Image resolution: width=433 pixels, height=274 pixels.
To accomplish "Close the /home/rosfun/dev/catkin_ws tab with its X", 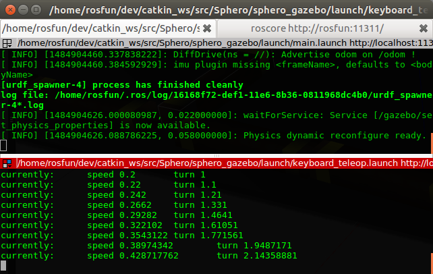I will click(x=207, y=28).
